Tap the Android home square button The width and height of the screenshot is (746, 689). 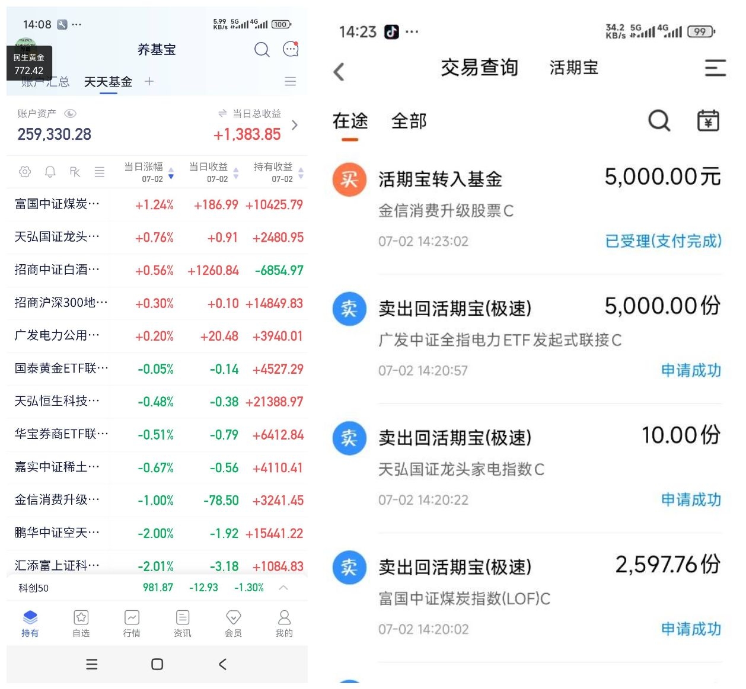[157, 664]
